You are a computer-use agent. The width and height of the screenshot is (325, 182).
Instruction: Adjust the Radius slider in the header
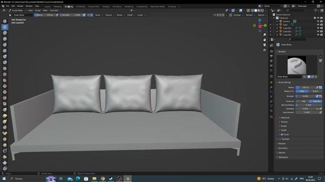[45, 15]
